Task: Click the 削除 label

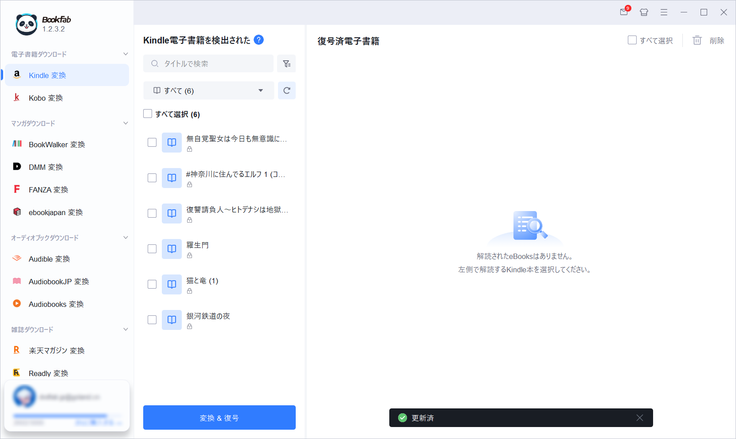Action: point(717,40)
